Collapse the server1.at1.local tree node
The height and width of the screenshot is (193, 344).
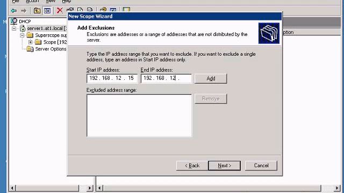[14, 28]
